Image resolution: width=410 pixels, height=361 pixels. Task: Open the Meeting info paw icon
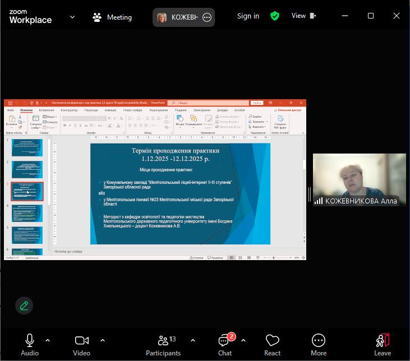pos(98,17)
